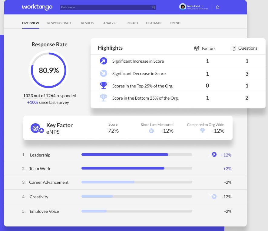Click the Factors target icon in Highlights
This screenshot has height=231, width=268.
[x=197, y=48]
